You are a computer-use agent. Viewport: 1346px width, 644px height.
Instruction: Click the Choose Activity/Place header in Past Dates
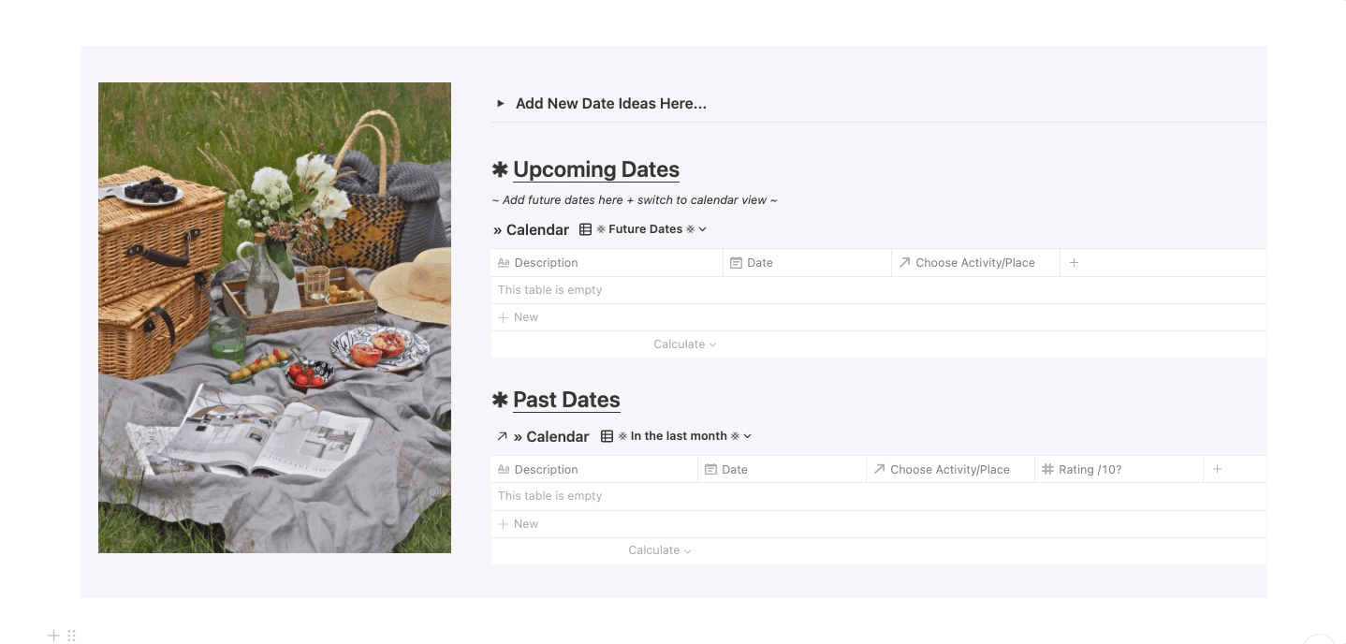pos(949,469)
